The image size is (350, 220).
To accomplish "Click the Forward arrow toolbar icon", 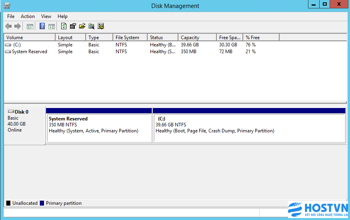I will (x=18, y=26).
